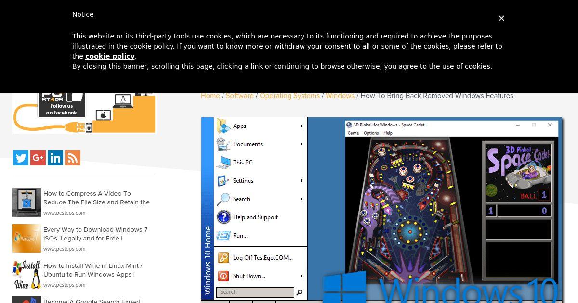Close the cookie notice banner
Viewport: 578px width, 303px height.
(x=501, y=18)
